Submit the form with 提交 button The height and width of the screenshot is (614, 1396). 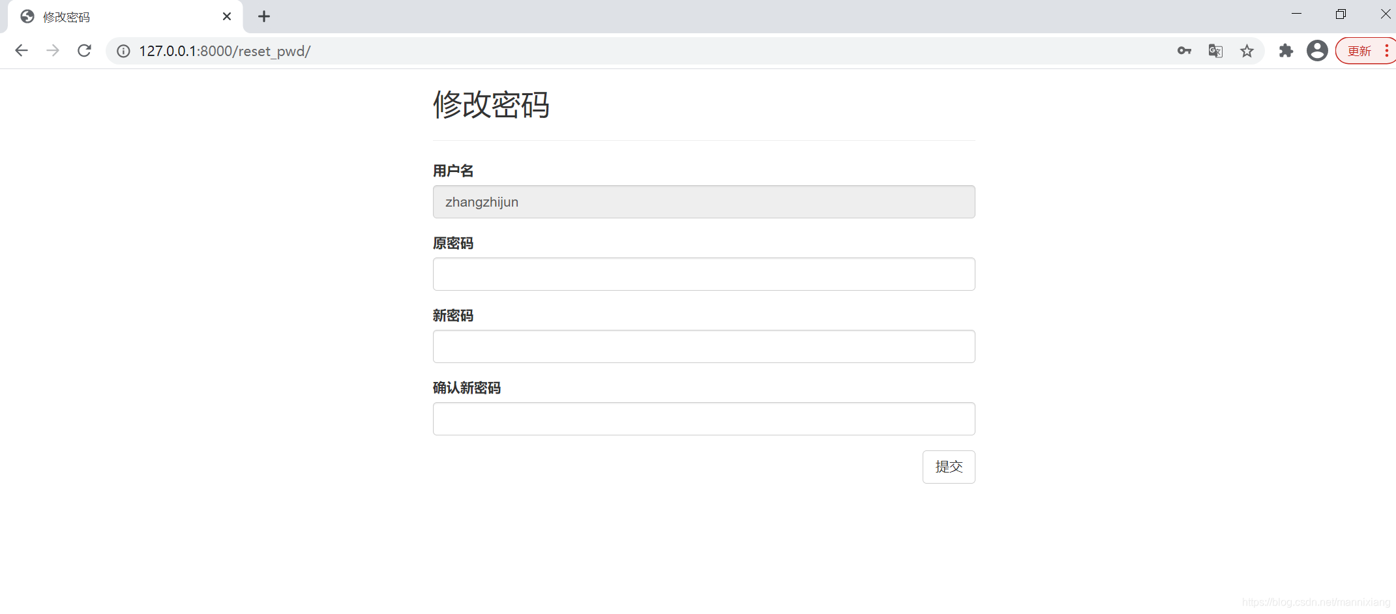point(949,467)
